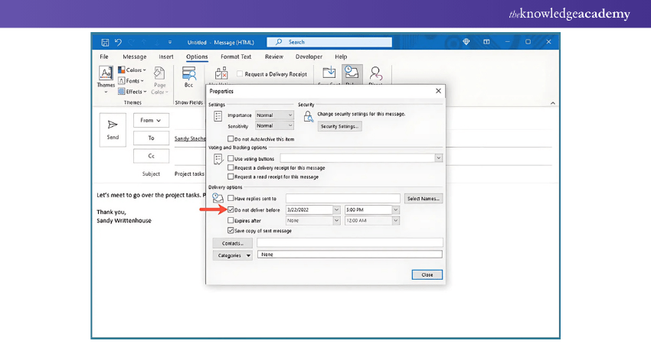651x344 pixels.
Task: Expand the 5:00 PM delivery time dropdown
Action: point(396,209)
